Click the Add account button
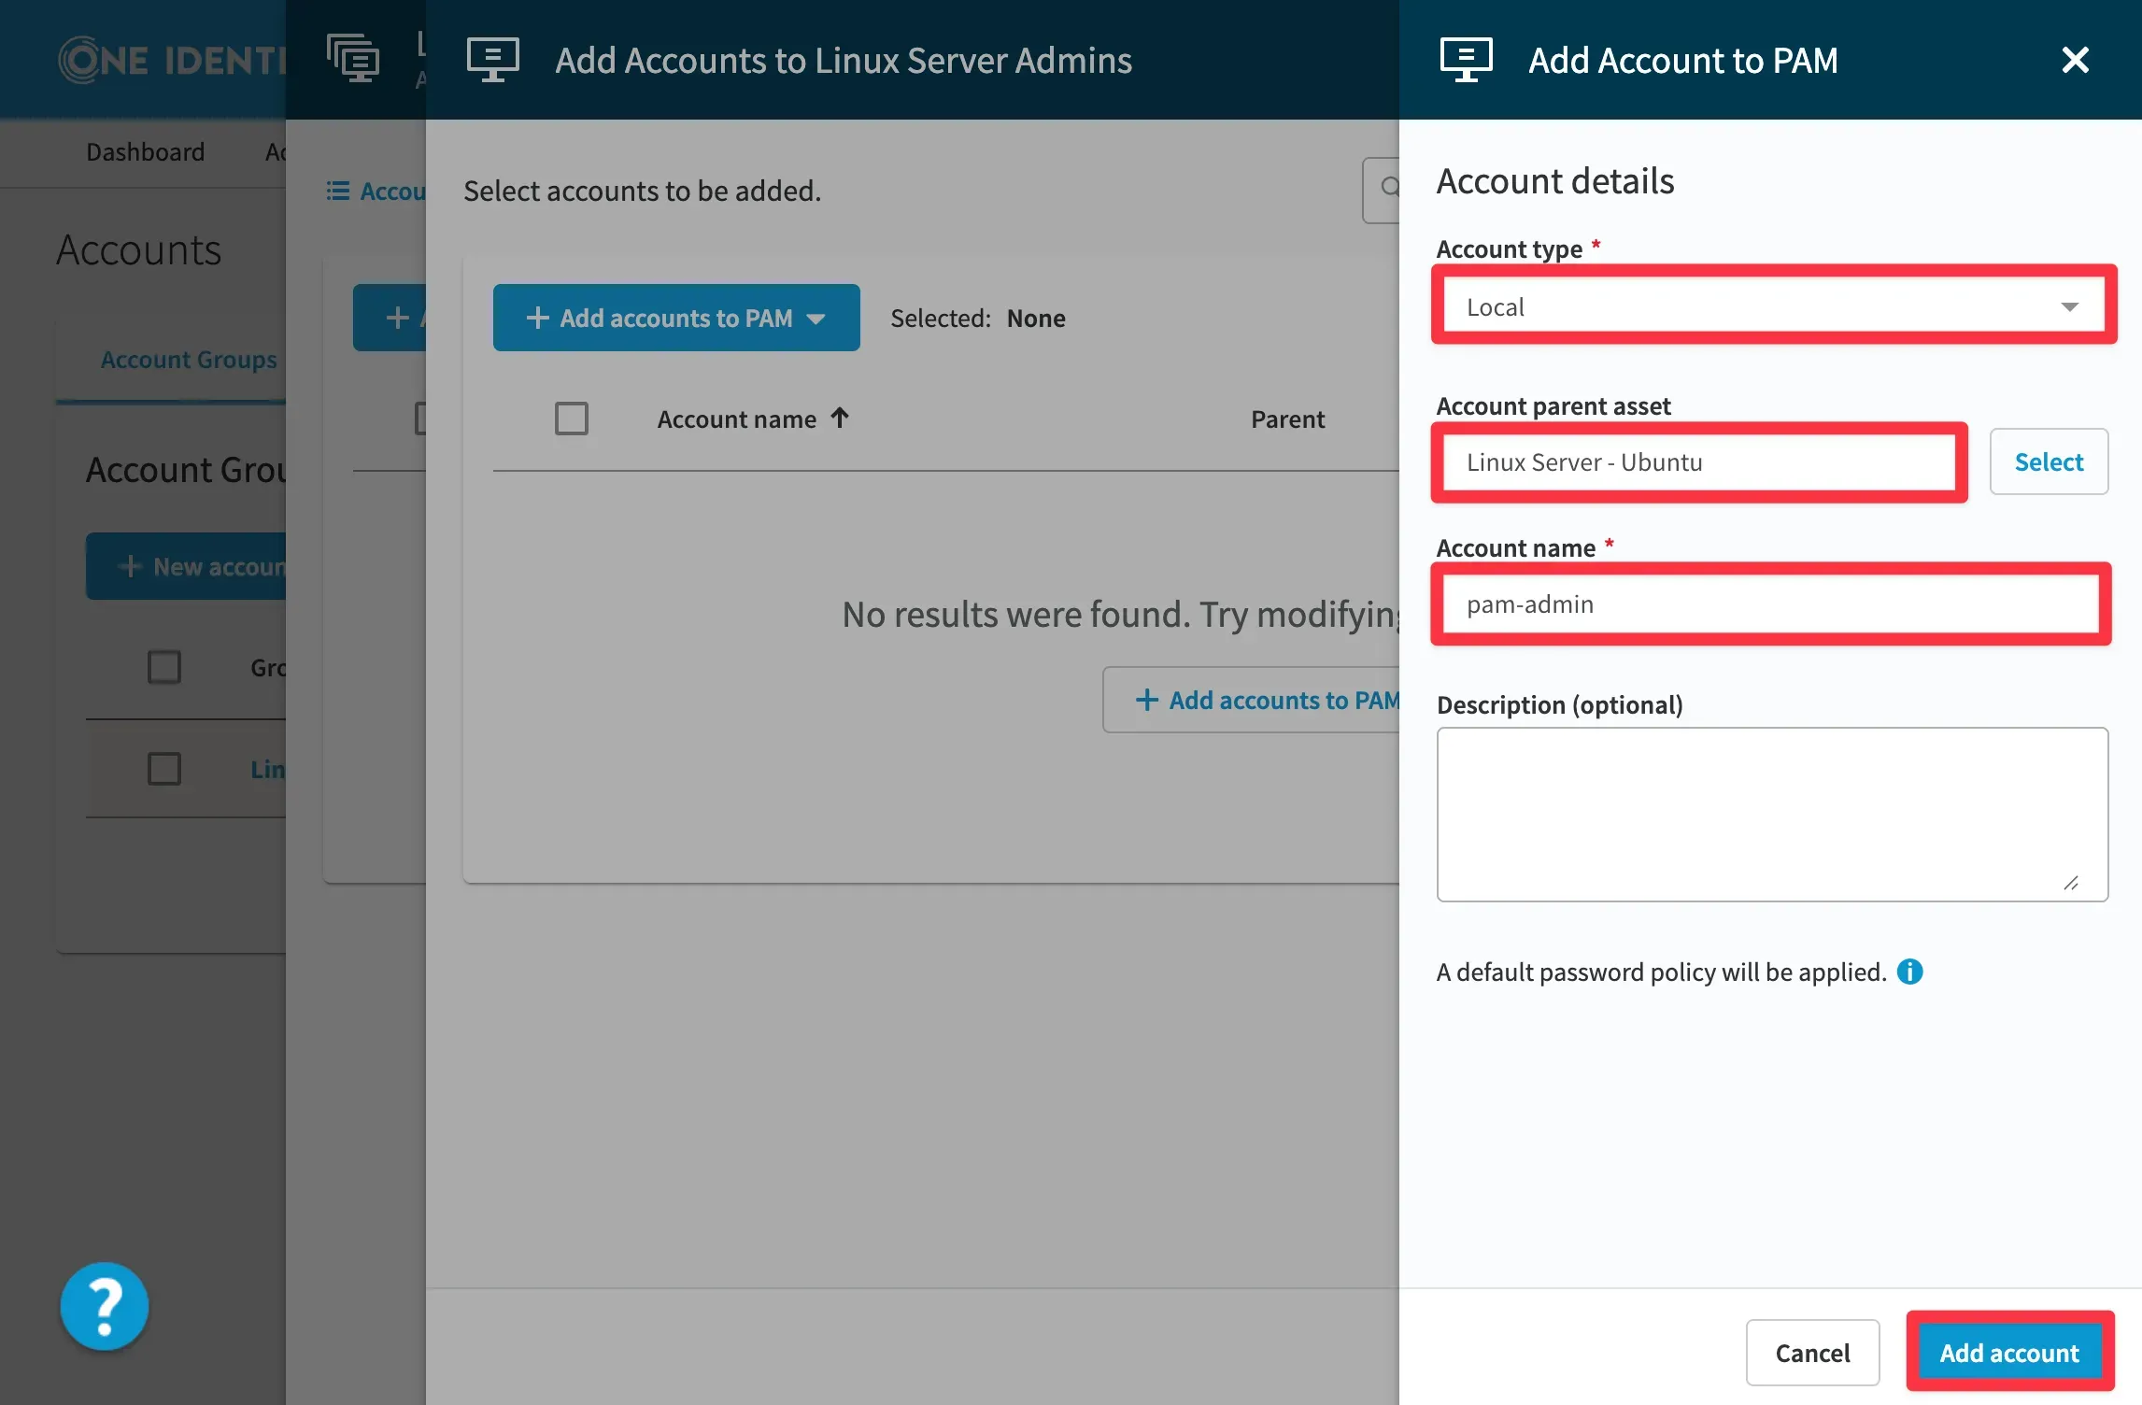The image size is (2142, 1405). (x=2009, y=1353)
